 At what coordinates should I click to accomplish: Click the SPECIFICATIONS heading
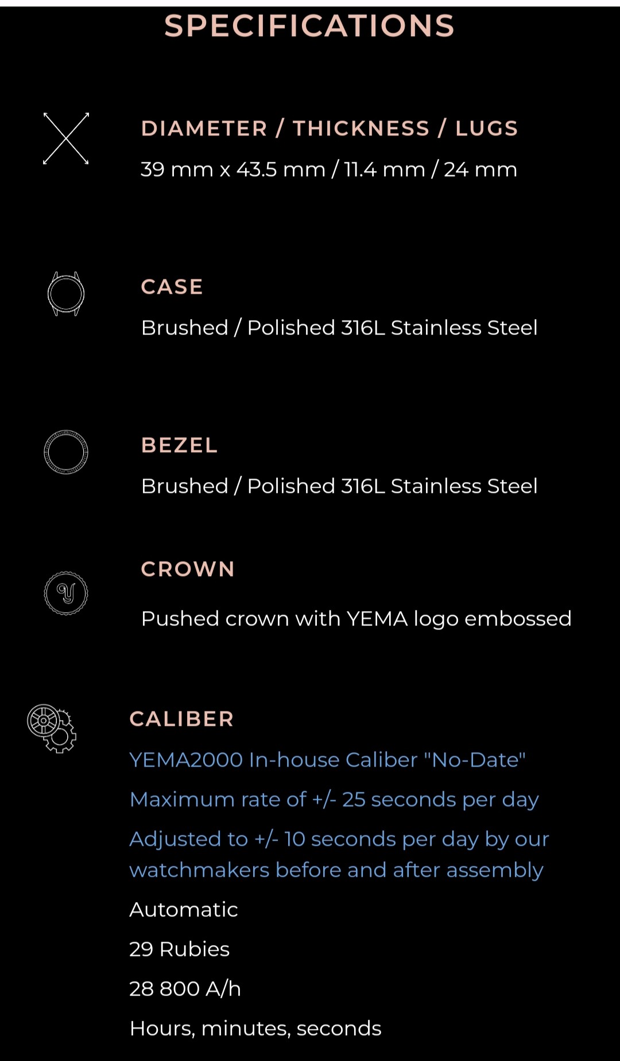(309, 26)
